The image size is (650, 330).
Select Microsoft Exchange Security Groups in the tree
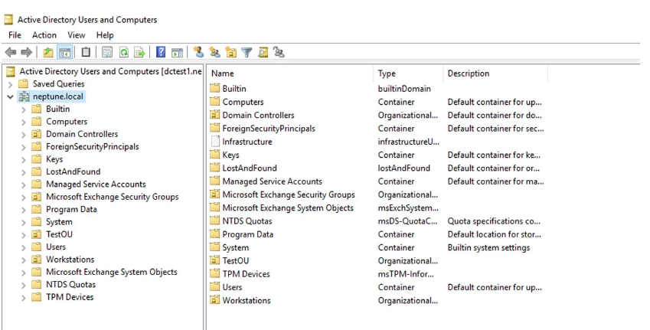112,197
